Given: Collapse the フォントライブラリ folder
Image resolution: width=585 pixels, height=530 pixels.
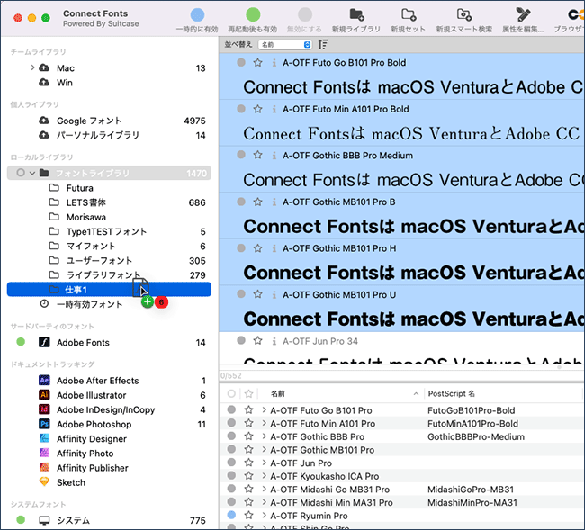Looking at the screenshot, I should point(32,173).
